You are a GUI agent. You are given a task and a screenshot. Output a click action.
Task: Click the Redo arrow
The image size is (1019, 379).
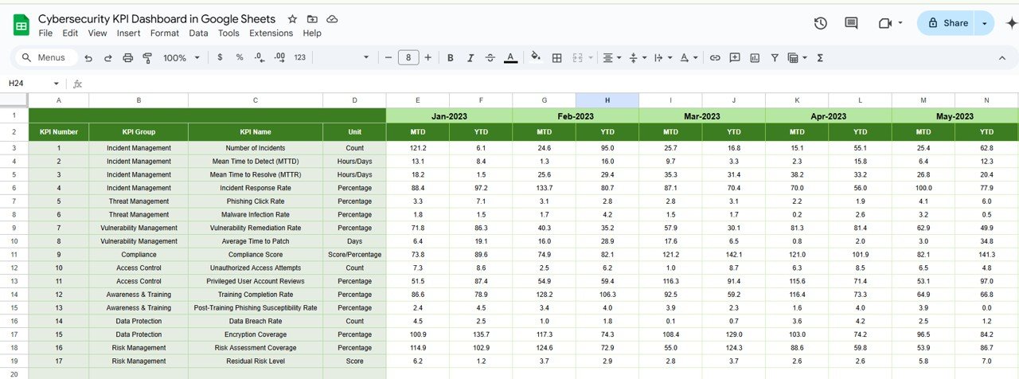tap(108, 57)
